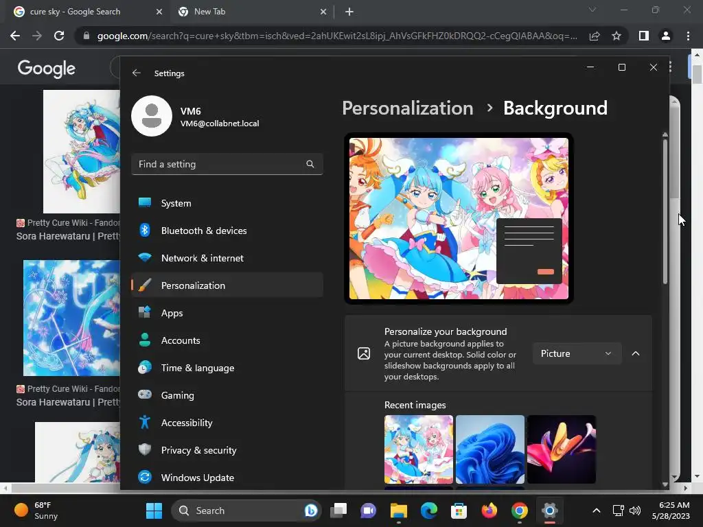The height and width of the screenshot is (527, 703).
Task: Open Accessibility settings
Action: click(227, 423)
